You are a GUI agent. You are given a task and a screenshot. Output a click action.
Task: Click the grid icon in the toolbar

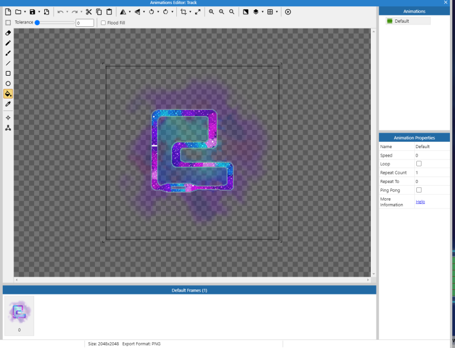[x=270, y=12]
